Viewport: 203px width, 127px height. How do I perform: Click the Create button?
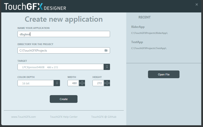click(x=63, y=99)
